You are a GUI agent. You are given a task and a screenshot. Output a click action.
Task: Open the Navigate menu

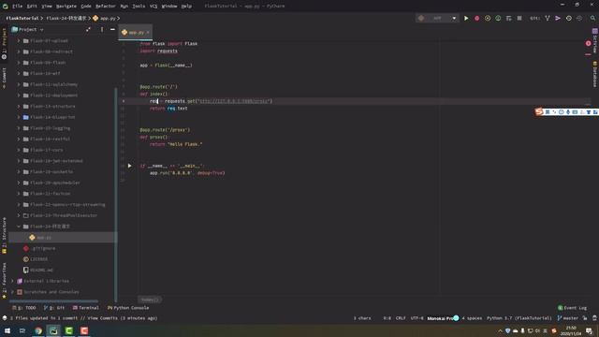point(66,7)
